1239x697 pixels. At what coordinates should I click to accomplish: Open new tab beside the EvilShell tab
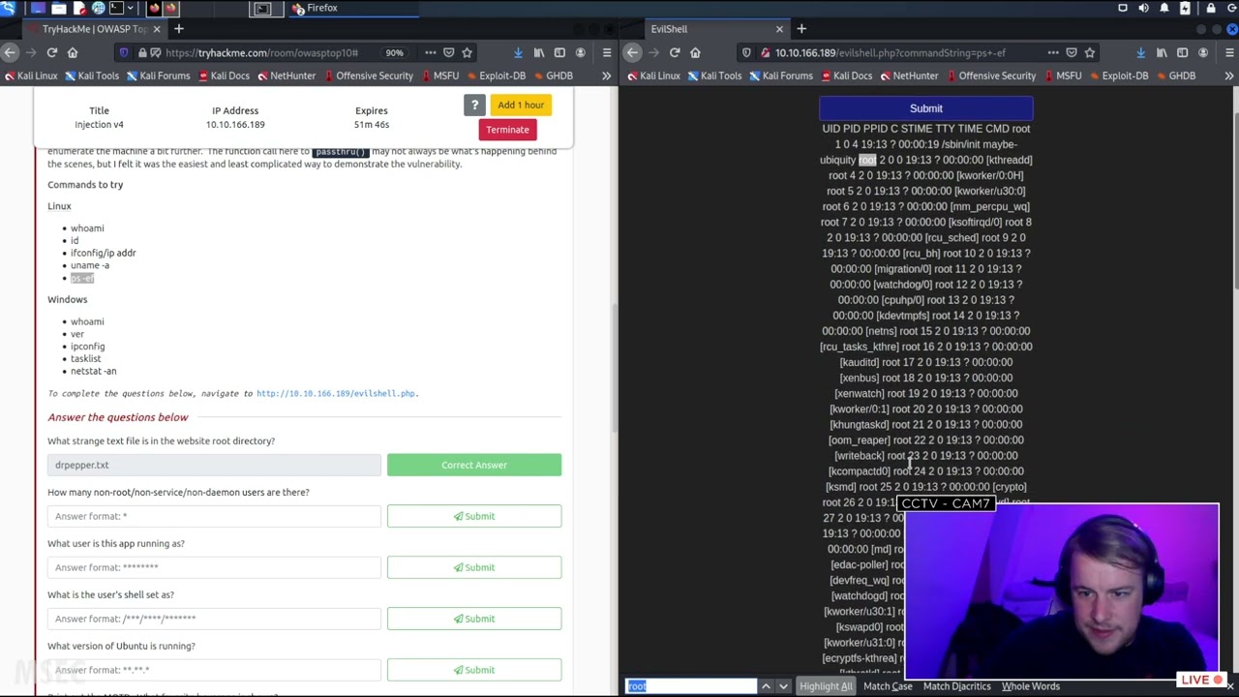coord(801,29)
